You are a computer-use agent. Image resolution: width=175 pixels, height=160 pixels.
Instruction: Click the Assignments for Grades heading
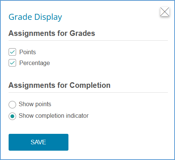(52, 33)
